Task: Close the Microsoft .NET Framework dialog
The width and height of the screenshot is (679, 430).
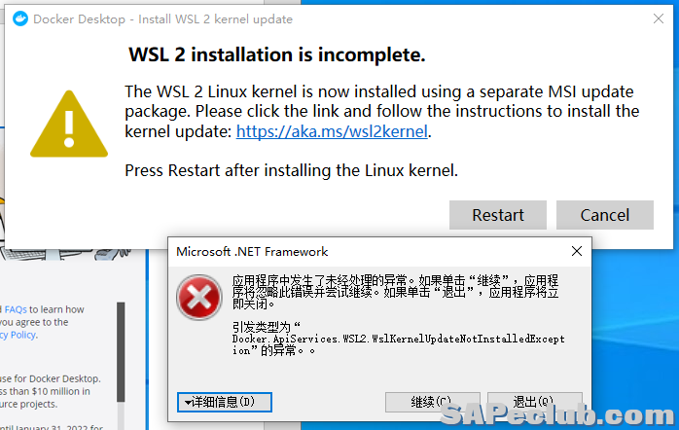Action: tap(575, 251)
